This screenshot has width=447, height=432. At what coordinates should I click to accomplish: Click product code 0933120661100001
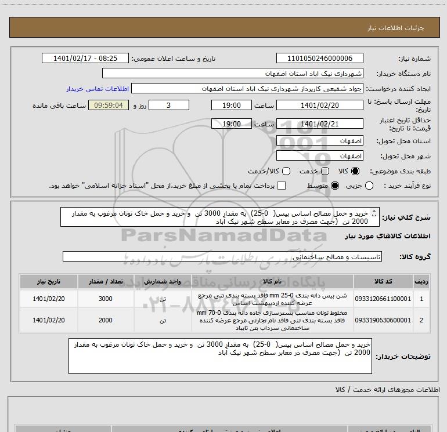383,299
